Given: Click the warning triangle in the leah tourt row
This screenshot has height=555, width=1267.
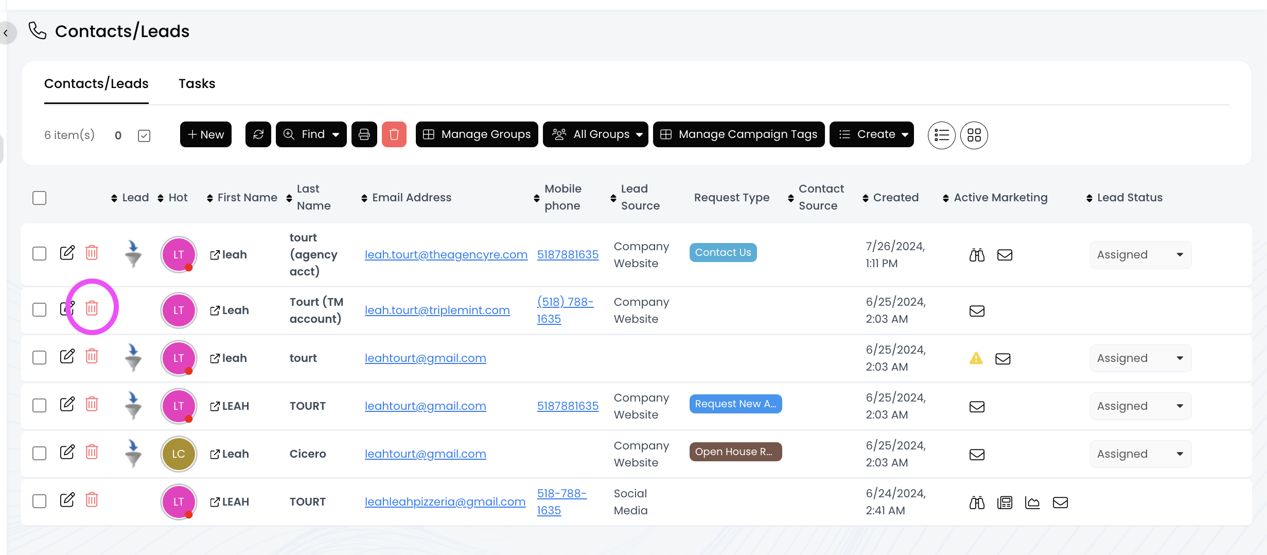Looking at the screenshot, I should click(976, 358).
